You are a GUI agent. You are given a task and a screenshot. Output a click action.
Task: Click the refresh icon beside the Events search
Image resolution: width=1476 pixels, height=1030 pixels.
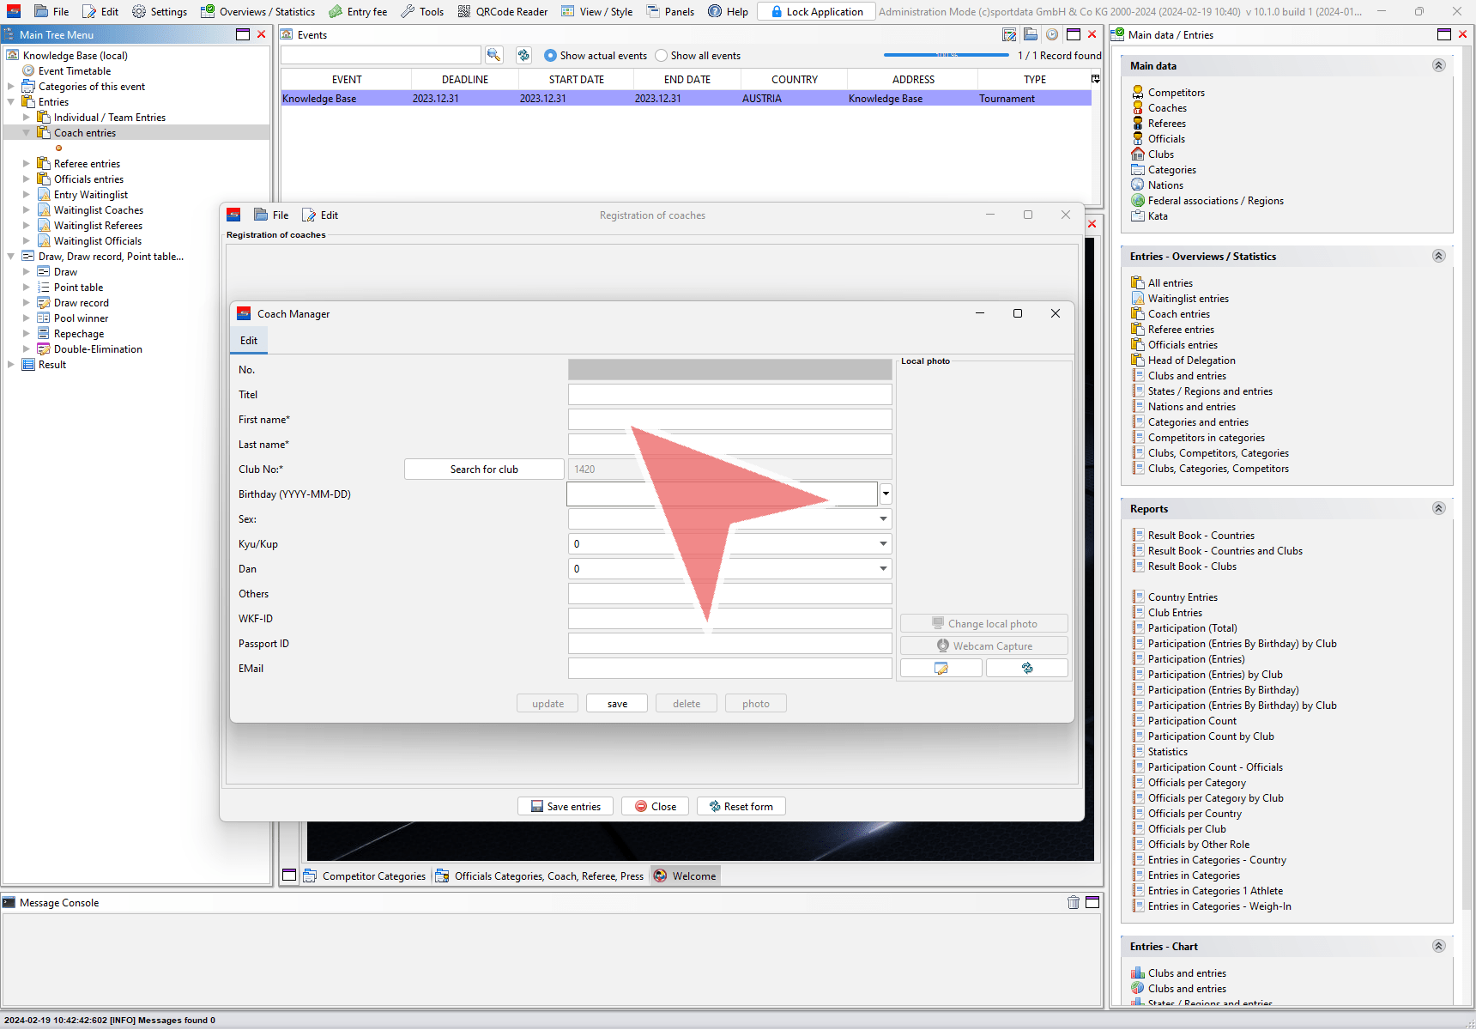tap(523, 55)
